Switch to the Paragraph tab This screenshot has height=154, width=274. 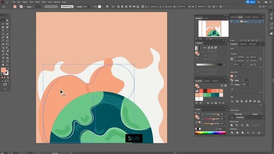[x=243, y=44]
